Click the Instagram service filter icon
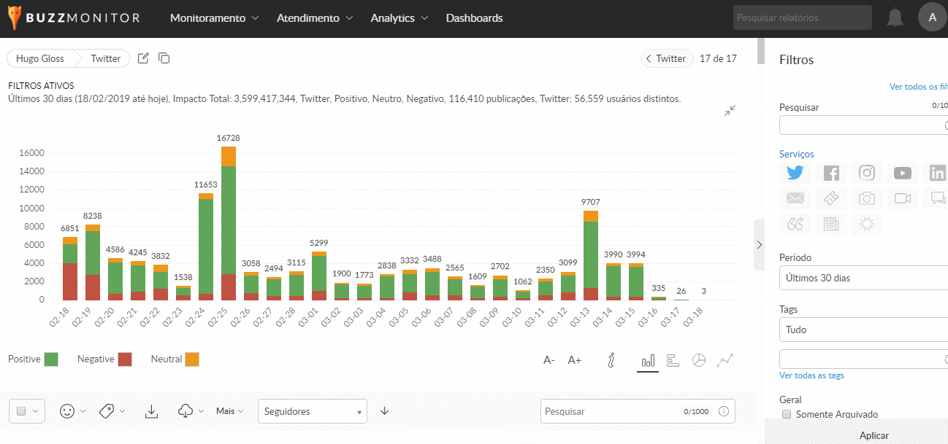 click(x=866, y=173)
